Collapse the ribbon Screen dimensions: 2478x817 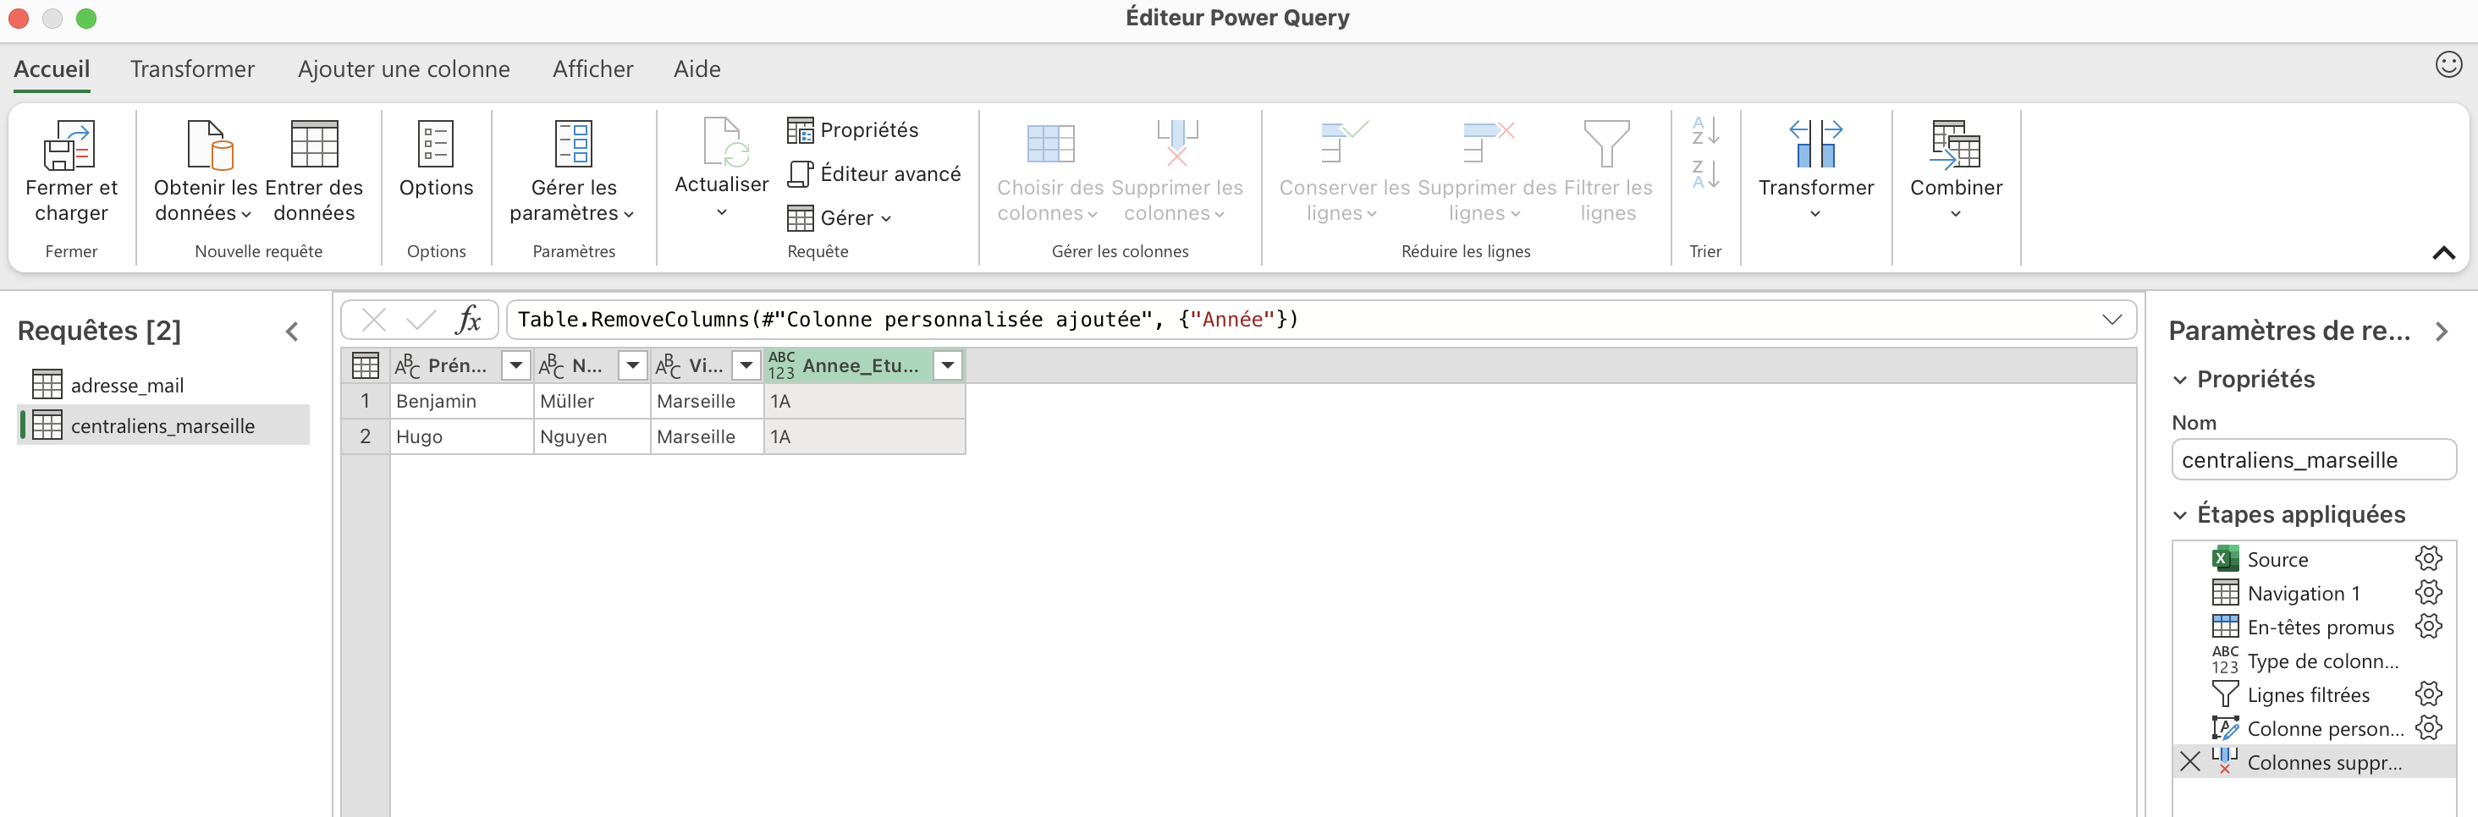point(2443,253)
